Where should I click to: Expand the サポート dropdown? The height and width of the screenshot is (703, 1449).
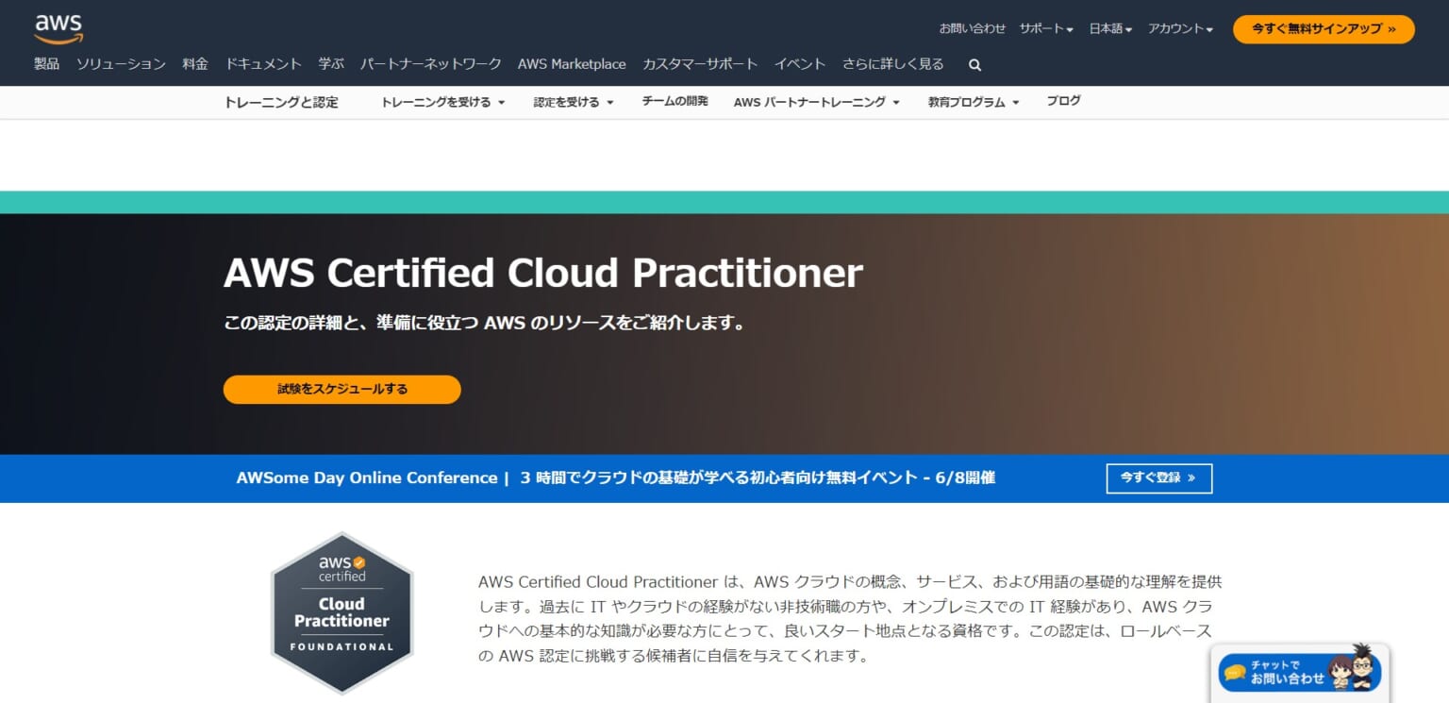point(1045,28)
